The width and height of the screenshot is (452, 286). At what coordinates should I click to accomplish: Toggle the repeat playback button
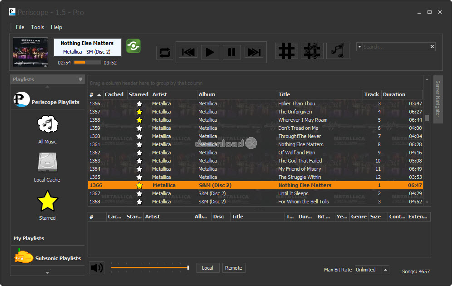click(165, 53)
